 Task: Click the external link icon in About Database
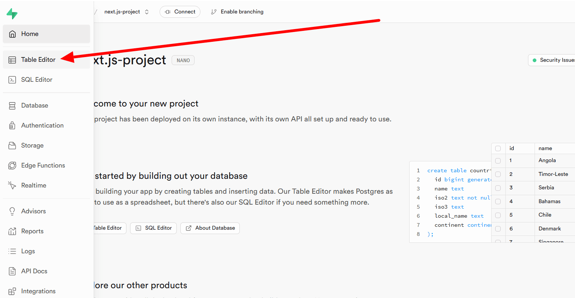point(189,228)
